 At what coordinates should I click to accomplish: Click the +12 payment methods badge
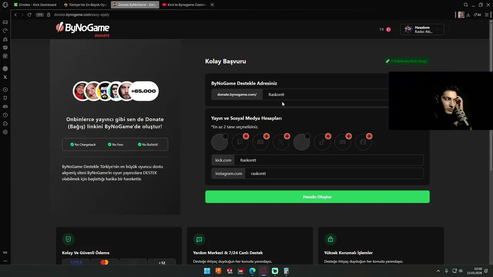pyautogui.click(x=162, y=262)
